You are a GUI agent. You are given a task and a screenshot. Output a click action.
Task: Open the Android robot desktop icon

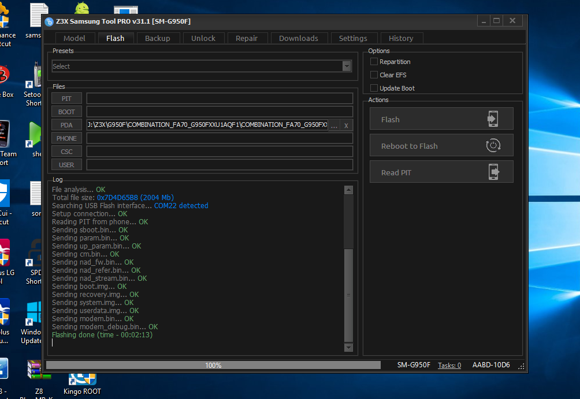[x=81, y=9]
